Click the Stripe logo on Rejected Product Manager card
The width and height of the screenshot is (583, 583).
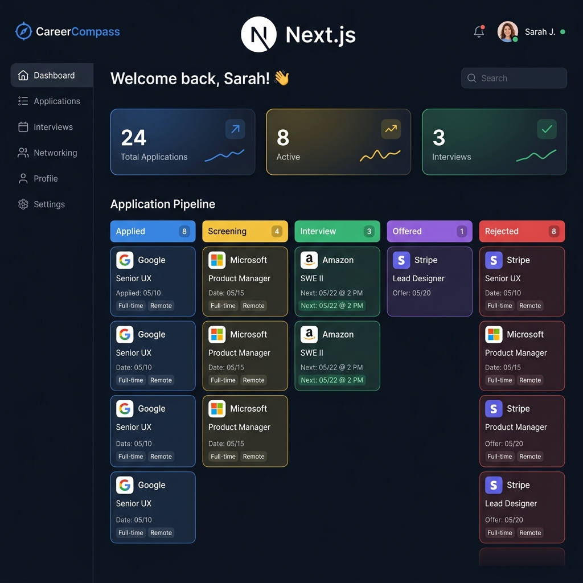(x=494, y=409)
